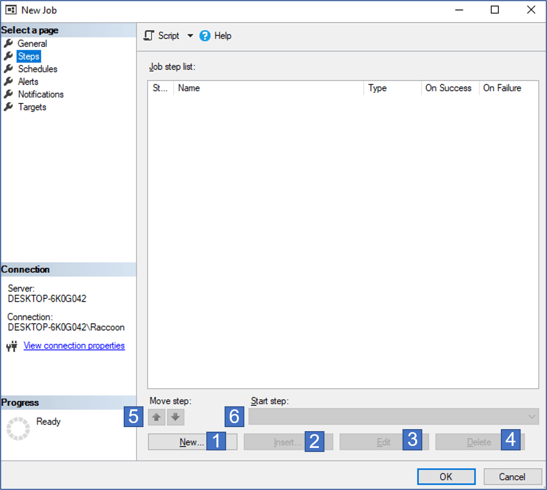Click the New... button
This screenshot has height=490, width=547.
(x=192, y=442)
